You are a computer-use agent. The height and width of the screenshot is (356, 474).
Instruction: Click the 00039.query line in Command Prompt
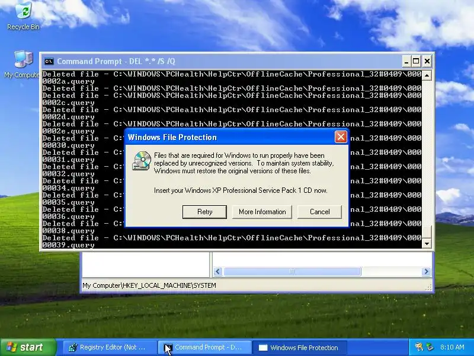[68, 245]
